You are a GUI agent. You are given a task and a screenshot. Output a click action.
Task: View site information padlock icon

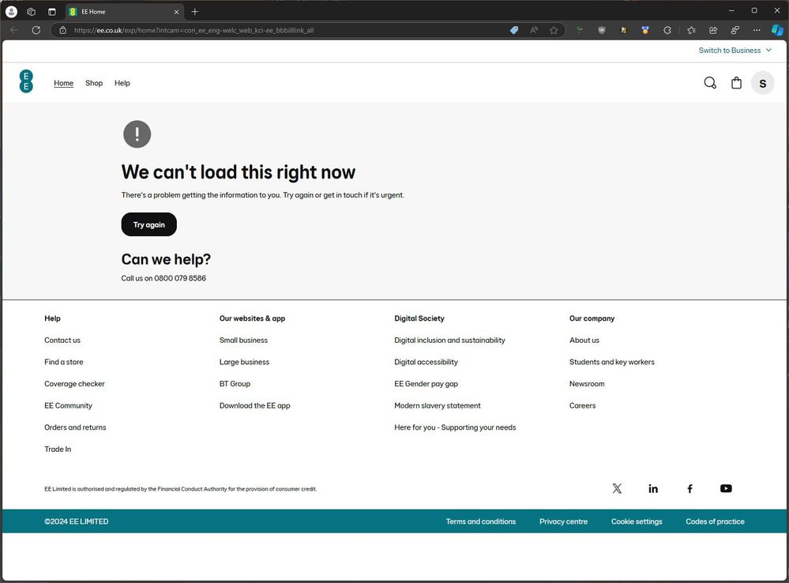pyautogui.click(x=63, y=30)
